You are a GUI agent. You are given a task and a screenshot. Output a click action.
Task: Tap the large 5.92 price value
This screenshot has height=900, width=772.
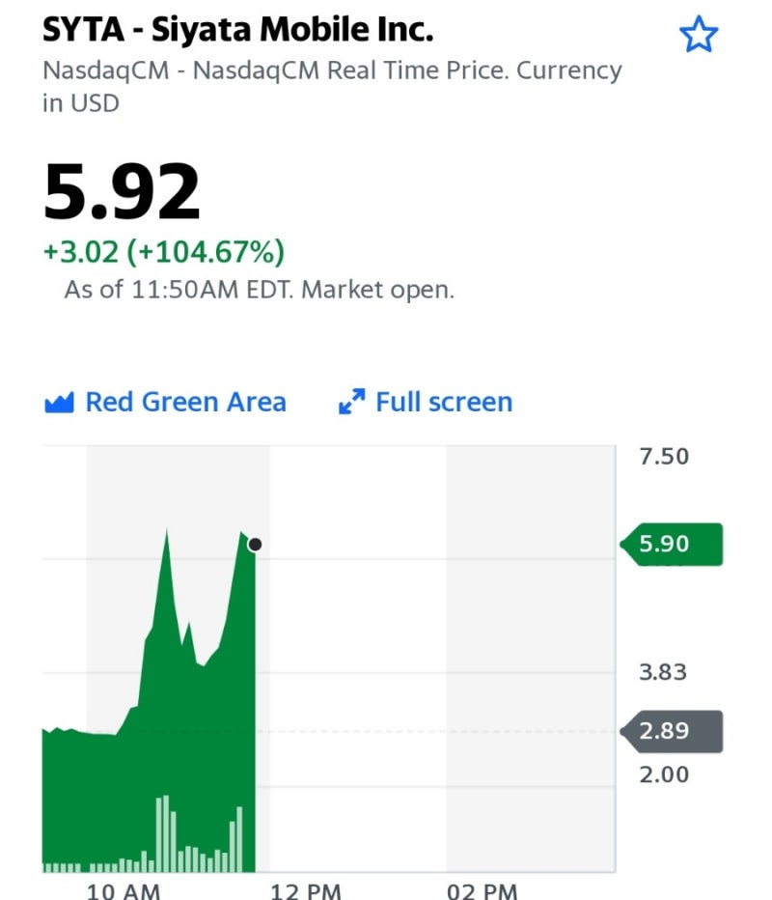pyautogui.click(x=122, y=192)
